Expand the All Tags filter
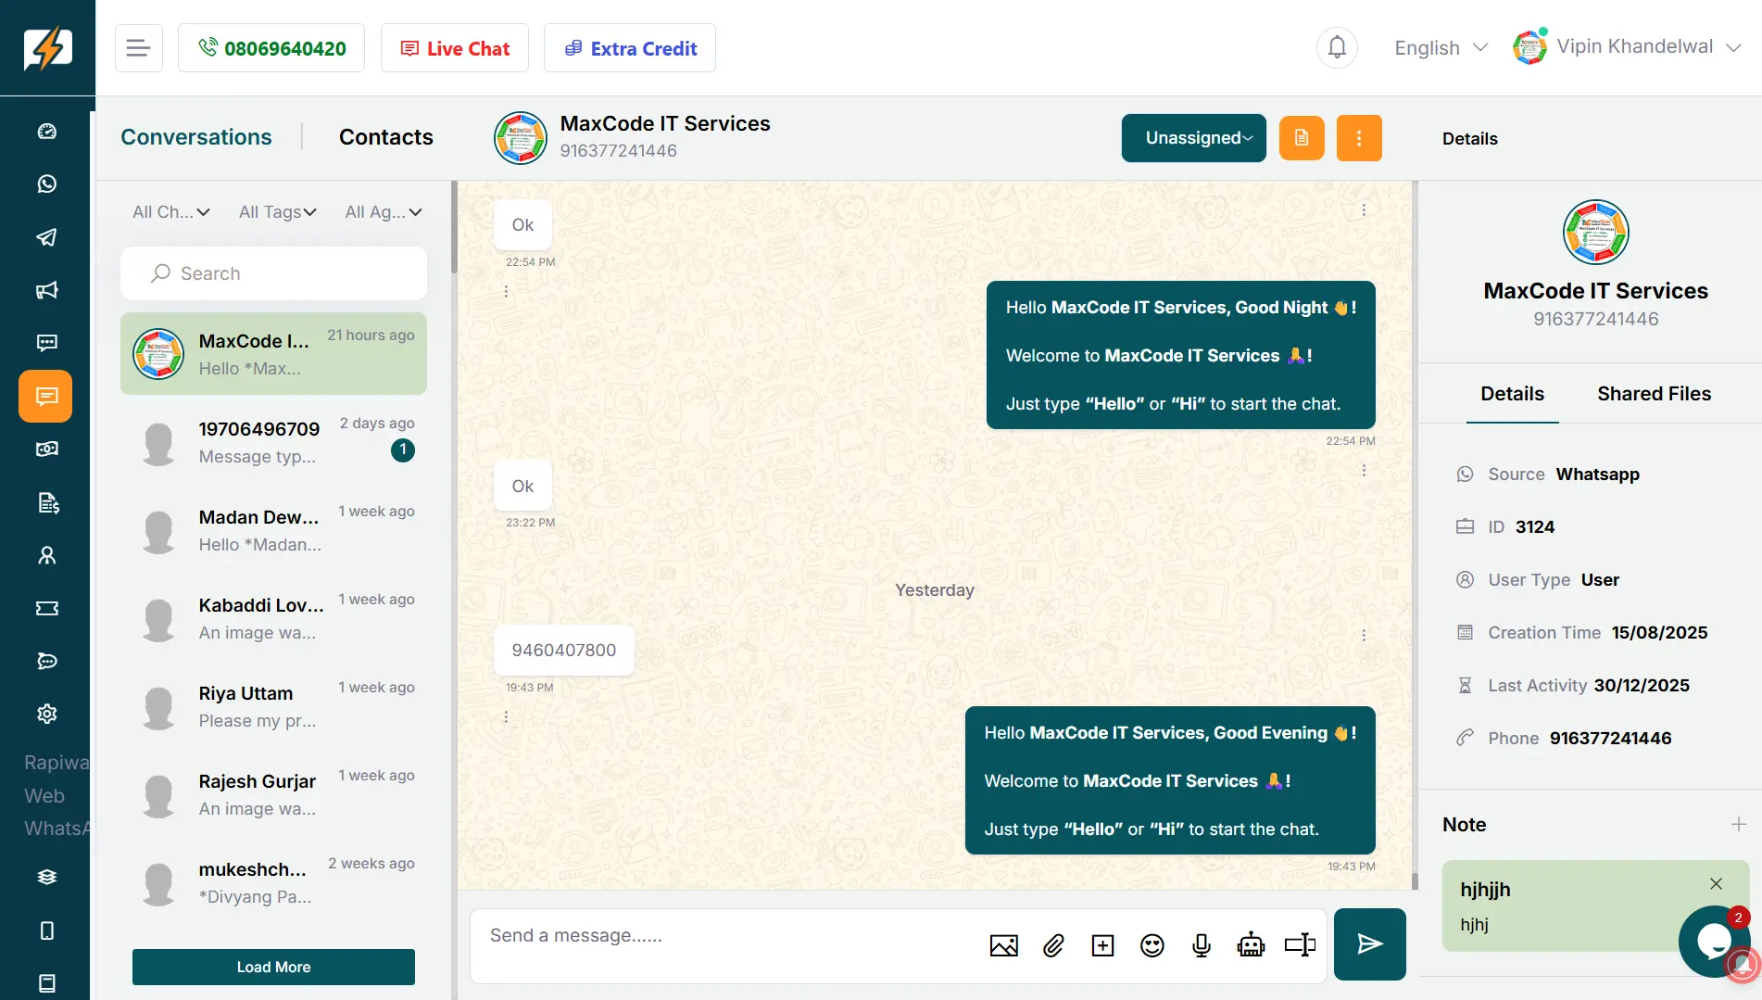The image size is (1762, 1000). (x=277, y=212)
